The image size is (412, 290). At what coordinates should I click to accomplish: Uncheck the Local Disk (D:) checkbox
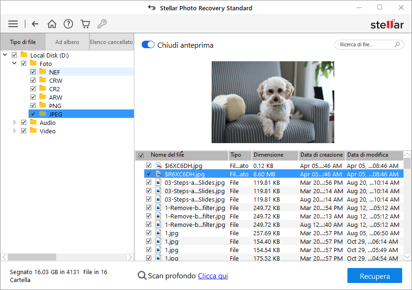point(15,55)
